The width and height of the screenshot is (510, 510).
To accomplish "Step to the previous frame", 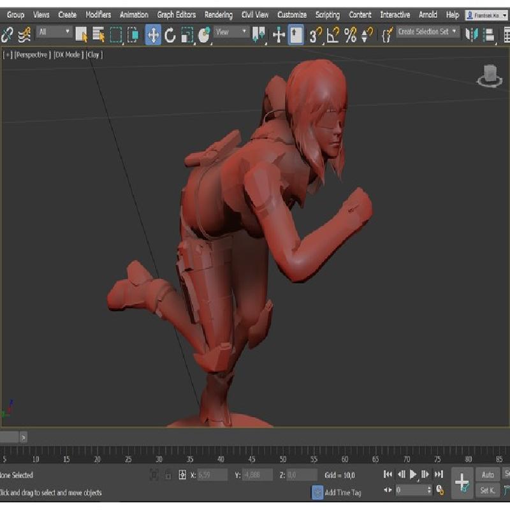I will 402,474.
